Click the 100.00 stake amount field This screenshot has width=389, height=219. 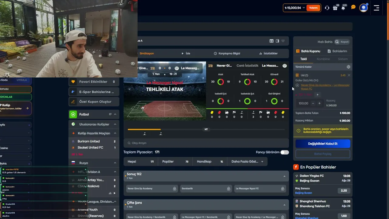tap(303, 103)
